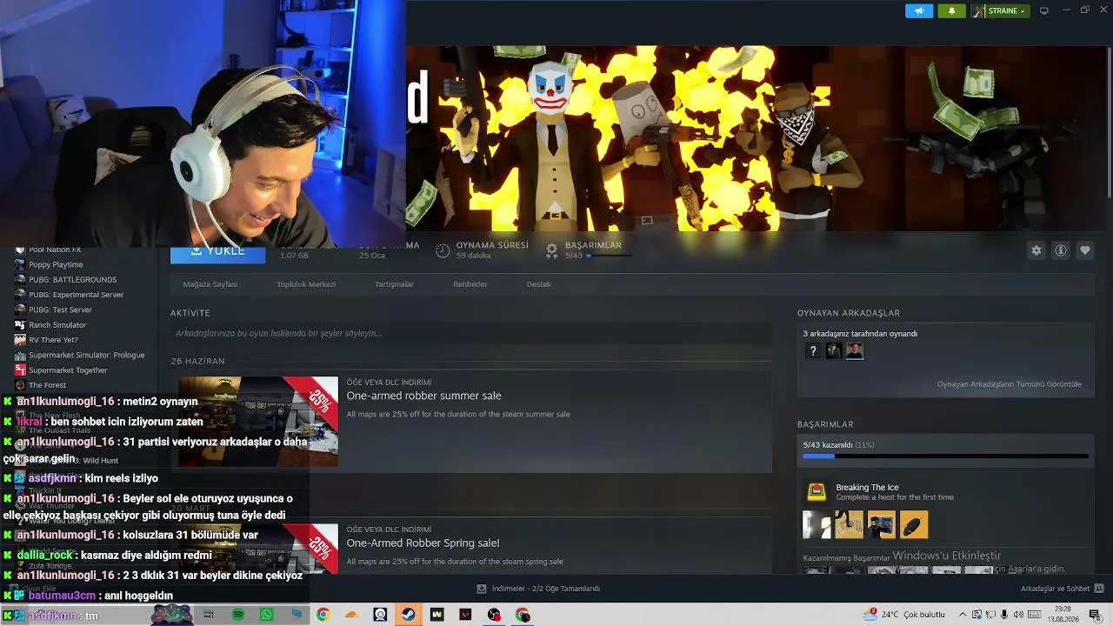The height and width of the screenshot is (626, 1113).
Task: Open Windows notification center icon
Action: [x=1095, y=615]
